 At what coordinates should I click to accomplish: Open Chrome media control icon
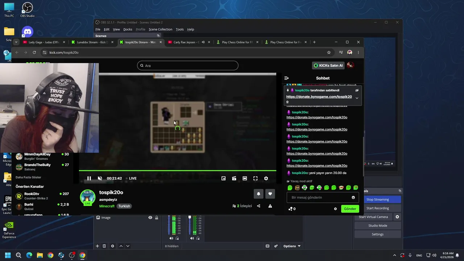coord(341,53)
